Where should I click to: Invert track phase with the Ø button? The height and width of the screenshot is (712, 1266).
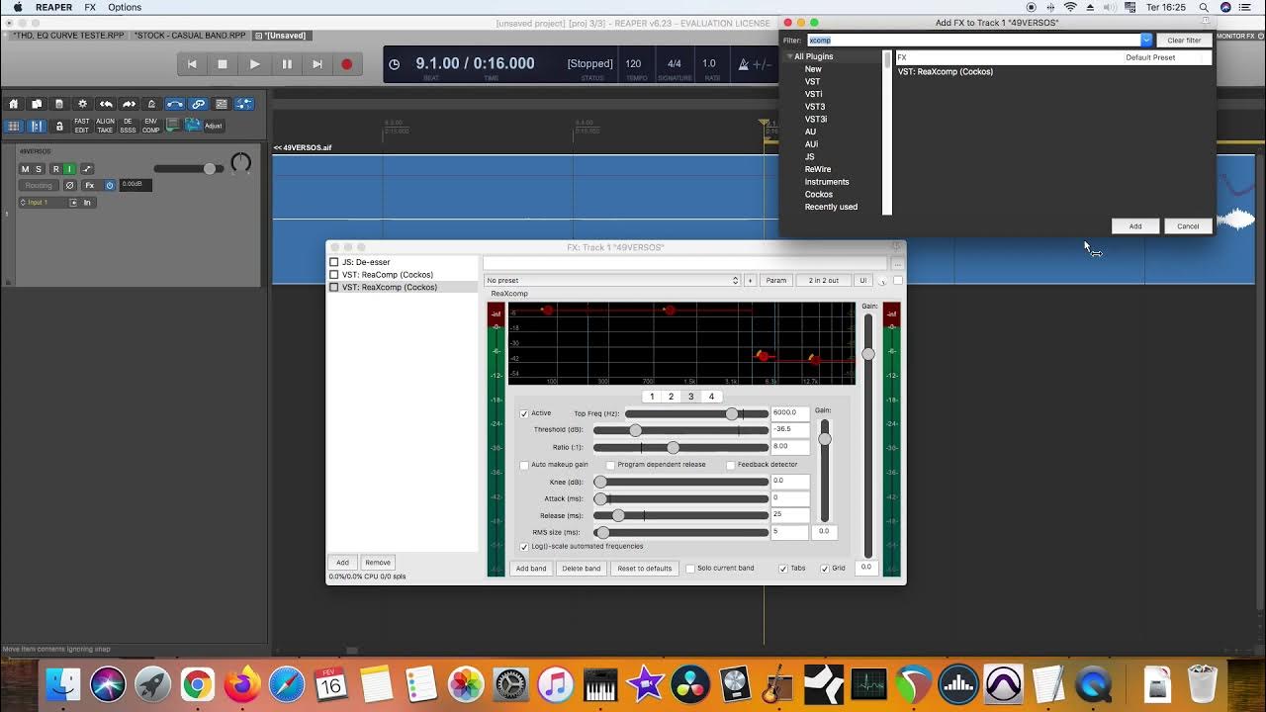pos(69,185)
